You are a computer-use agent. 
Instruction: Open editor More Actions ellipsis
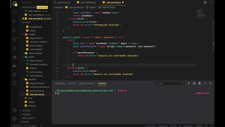point(211,2)
